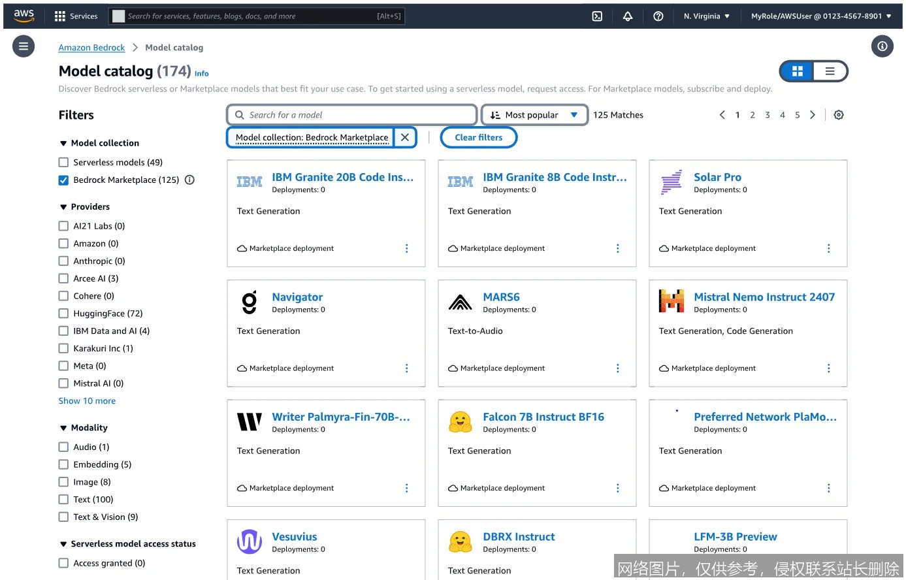Go to page 2 of results

[752, 115]
